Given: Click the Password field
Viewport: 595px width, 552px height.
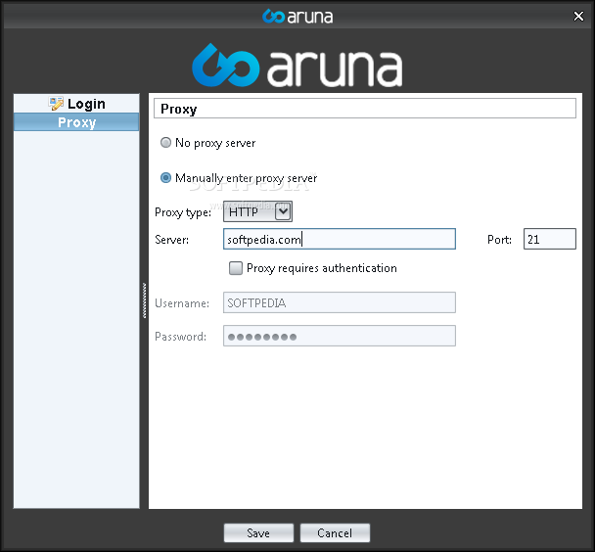Looking at the screenshot, I should coord(340,336).
